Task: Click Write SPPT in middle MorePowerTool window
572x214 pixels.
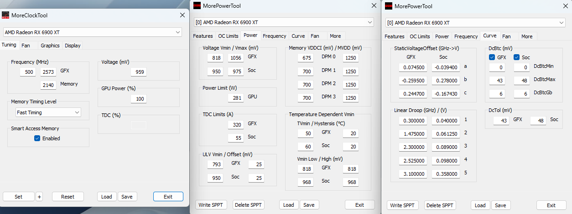Action: coord(211,205)
